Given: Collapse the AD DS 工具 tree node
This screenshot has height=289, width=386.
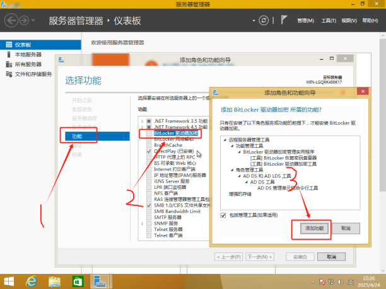Looking at the screenshot, I should [246, 182].
